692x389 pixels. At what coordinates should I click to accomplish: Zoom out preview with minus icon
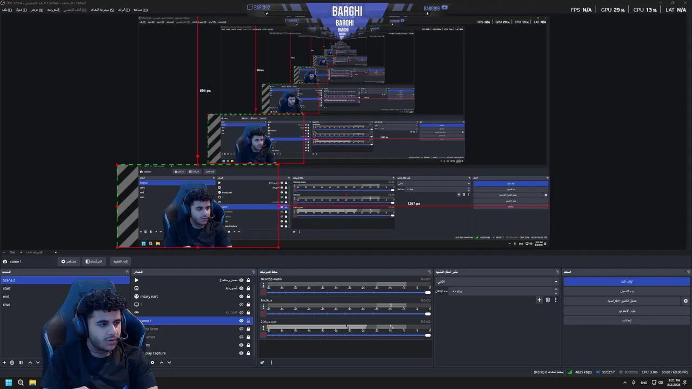pyautogui.click(x=4, y=252)
